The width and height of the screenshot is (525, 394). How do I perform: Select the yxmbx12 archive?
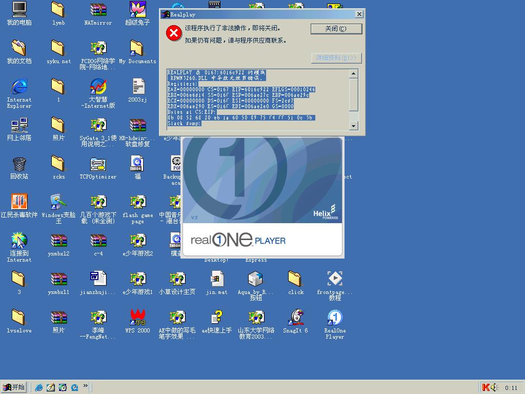(59, 241)
